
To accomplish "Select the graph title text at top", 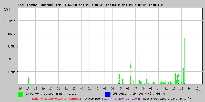I will click(x=90, y=5).
